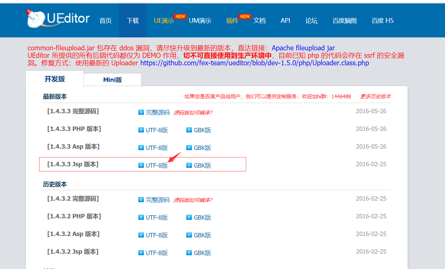The image size is (445, 269).
Task: Download 1.4.3.2 完整源码 text link
Action: 158,200
